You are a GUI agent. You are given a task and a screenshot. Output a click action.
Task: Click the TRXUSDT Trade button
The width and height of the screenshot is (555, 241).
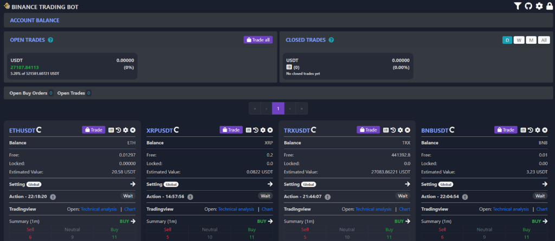click(x=369, y=130)
